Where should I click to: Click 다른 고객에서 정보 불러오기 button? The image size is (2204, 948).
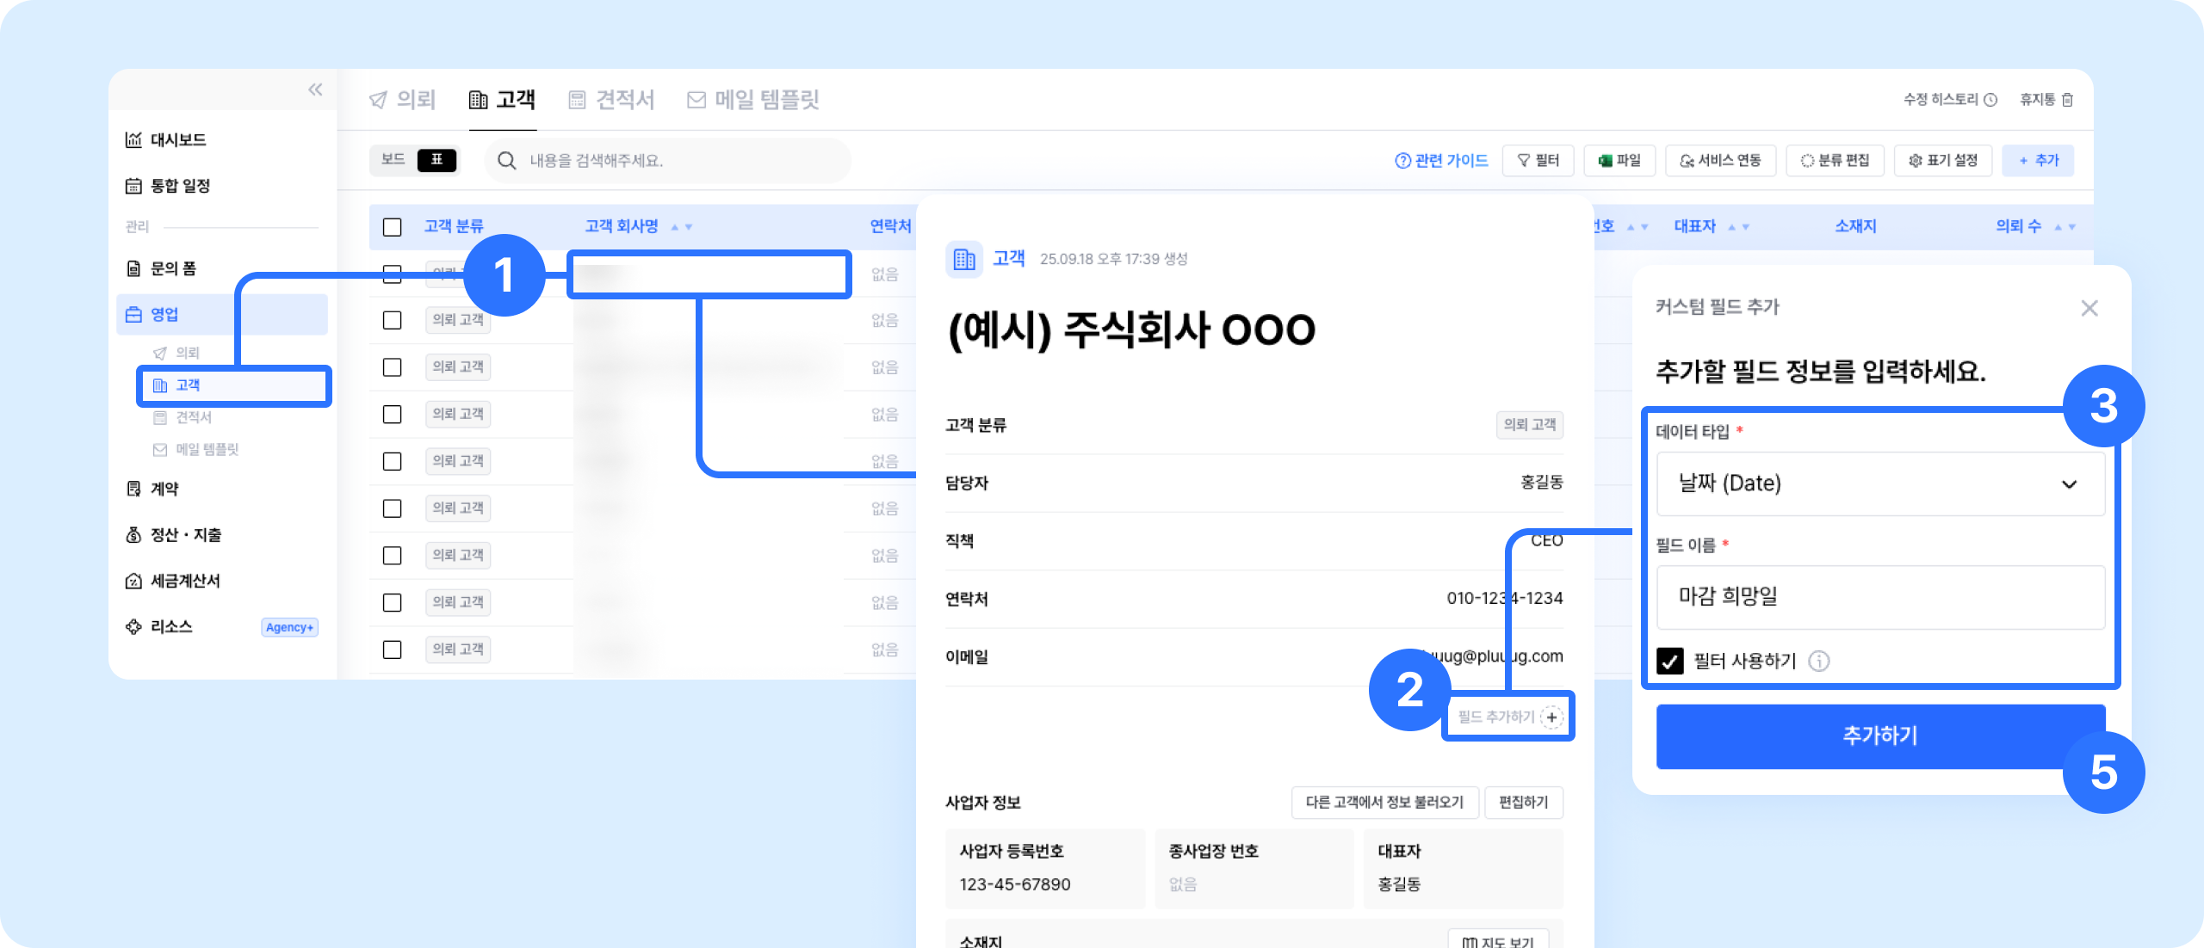coord(1384,802)
